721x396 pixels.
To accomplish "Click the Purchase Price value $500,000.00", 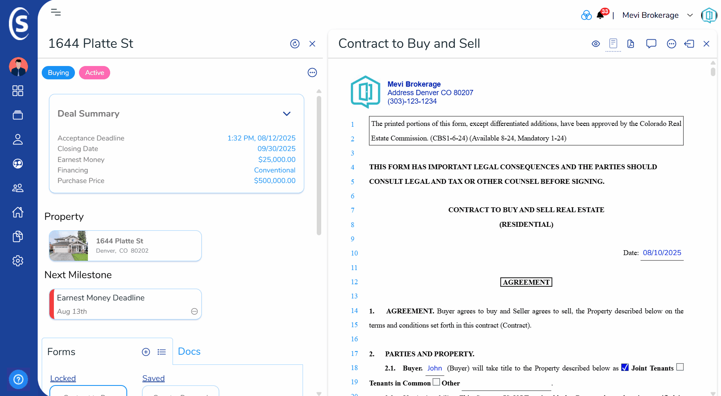I will pyautogui.click(x=275, y=181).
